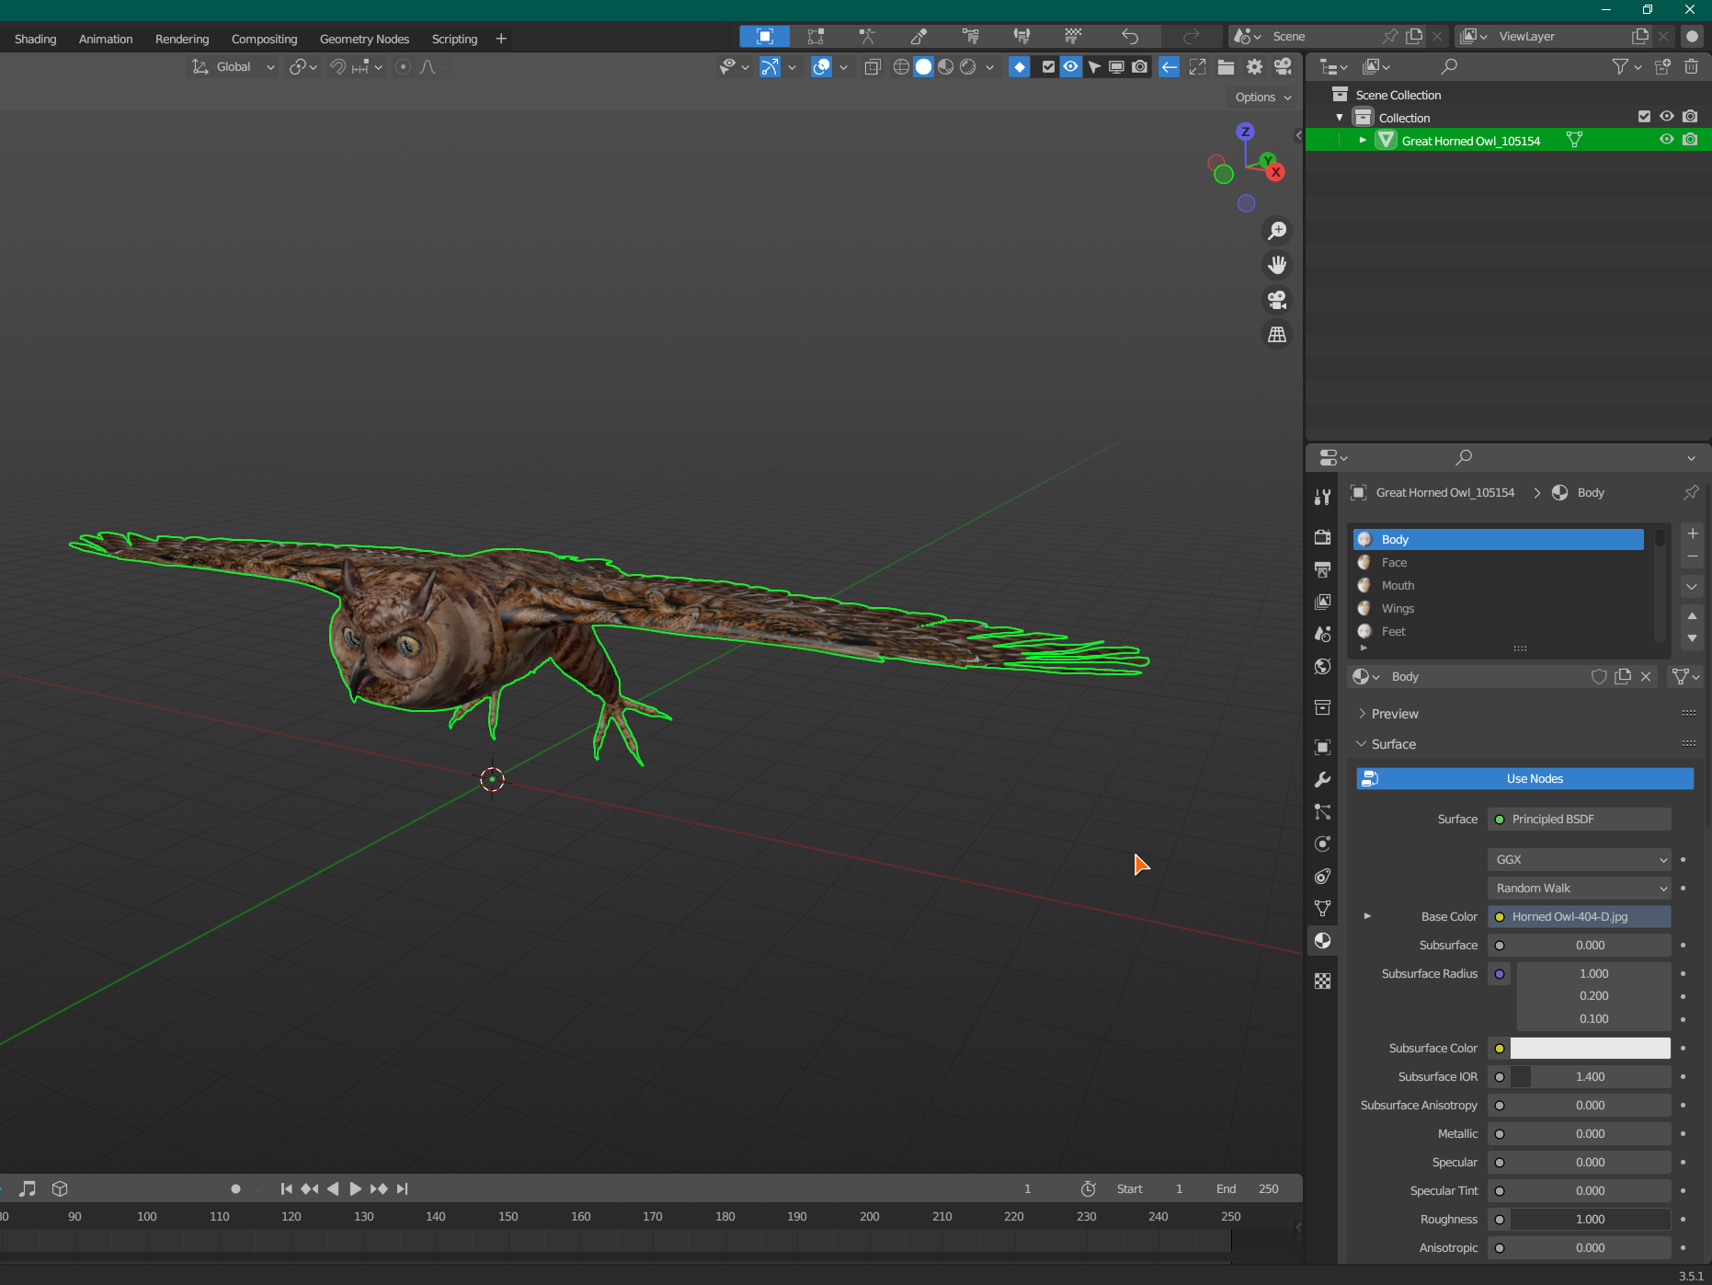The image size is (1712, 1285).
Task: Open the World properties tab
Action: (x=1322, y=667)
